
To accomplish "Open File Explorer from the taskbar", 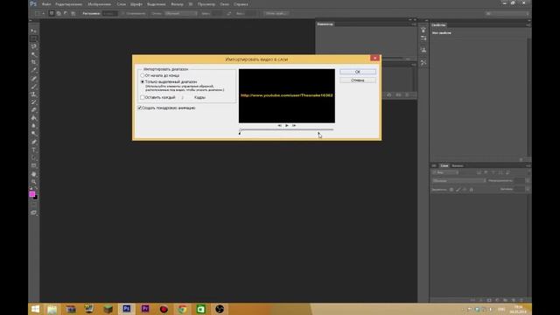I will [52, 309].
